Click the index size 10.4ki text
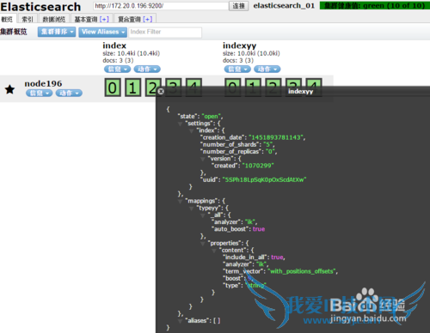Image resolution: width=430 pixels, height=333 pixels. [x=131, y=53]
